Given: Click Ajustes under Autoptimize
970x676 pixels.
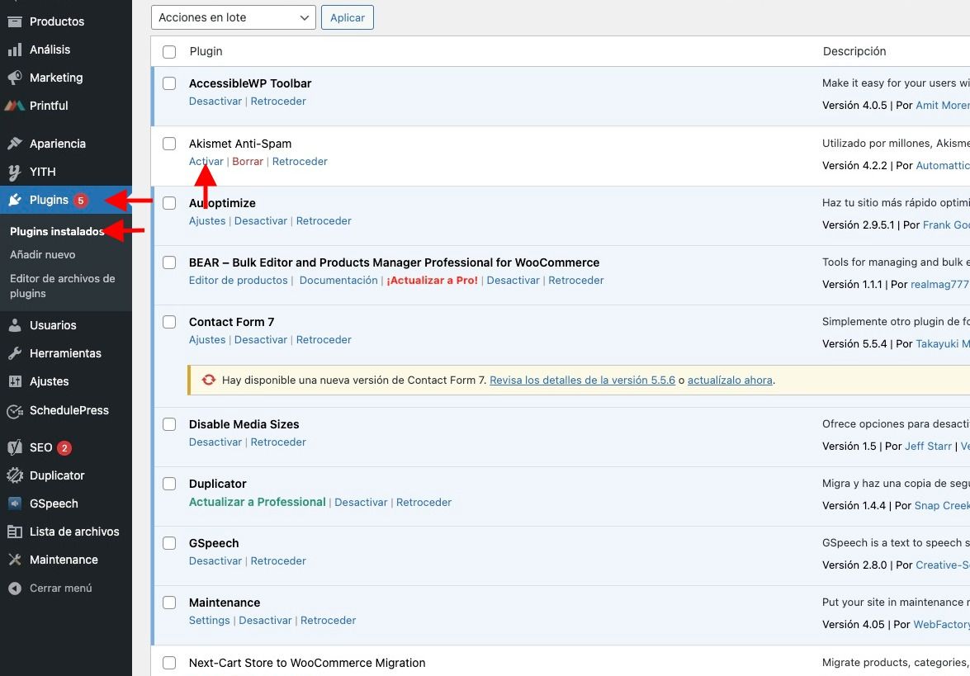Looking at the screenshot, I should pos(207,221).
